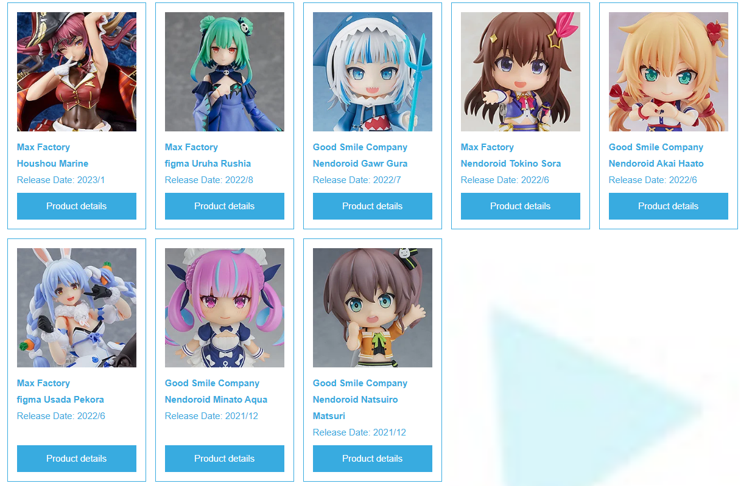Click Product details for Houshou Marine
Viewport: 752px width, 486px height.
pyautogui.click(x=77, y=206)
